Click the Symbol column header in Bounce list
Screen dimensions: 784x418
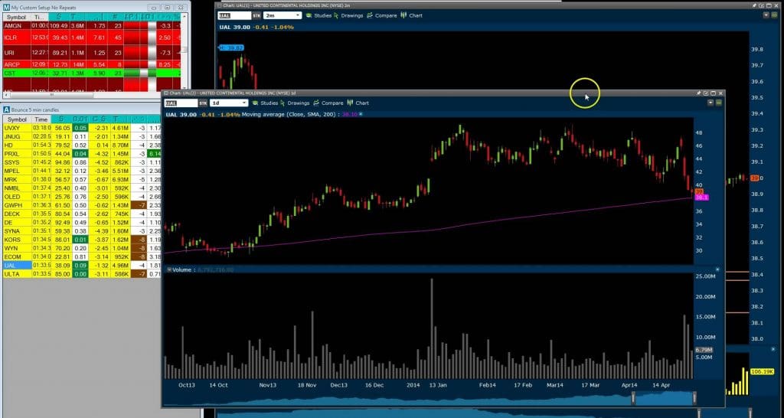17,119
